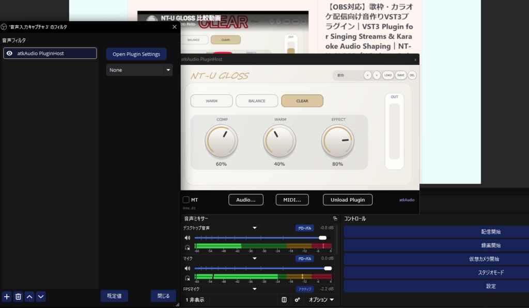
Task: Delete selected filter using trash icon
Action: pos(18,297)
